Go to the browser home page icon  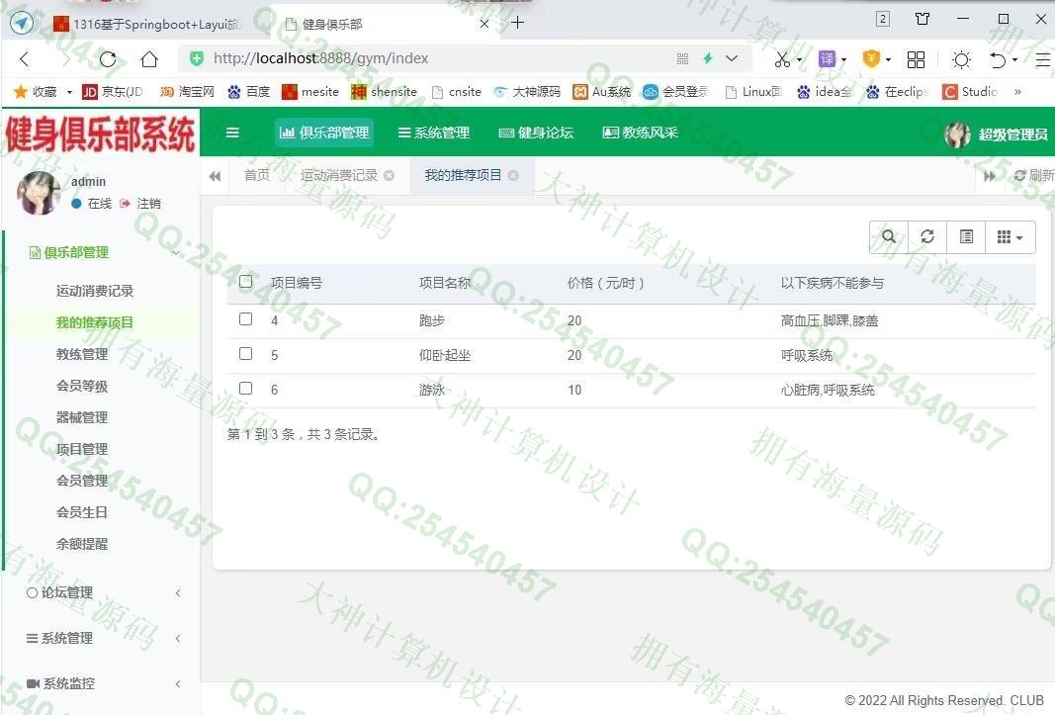point(149,59)
